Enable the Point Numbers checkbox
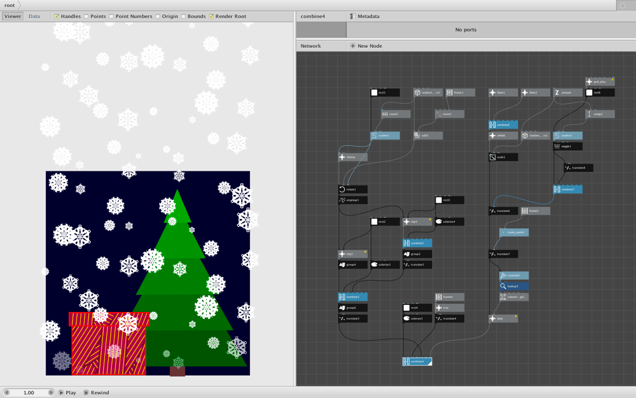Image resolution: width=636 pixels, height=398 pixels. click(111, 17)
